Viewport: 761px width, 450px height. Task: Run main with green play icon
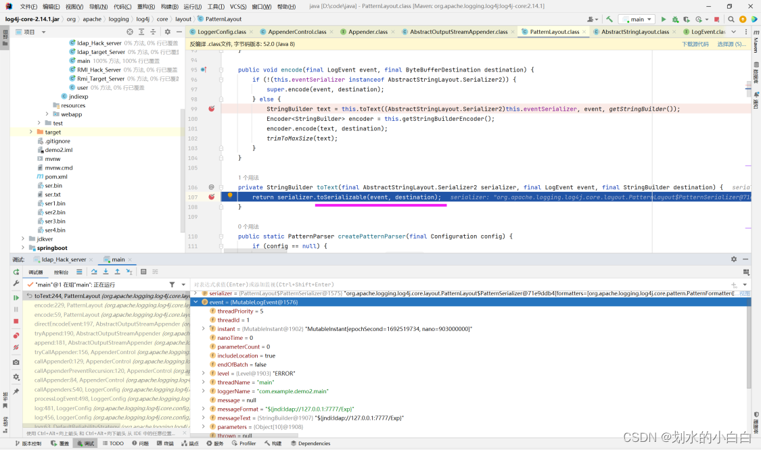(664, 20)
